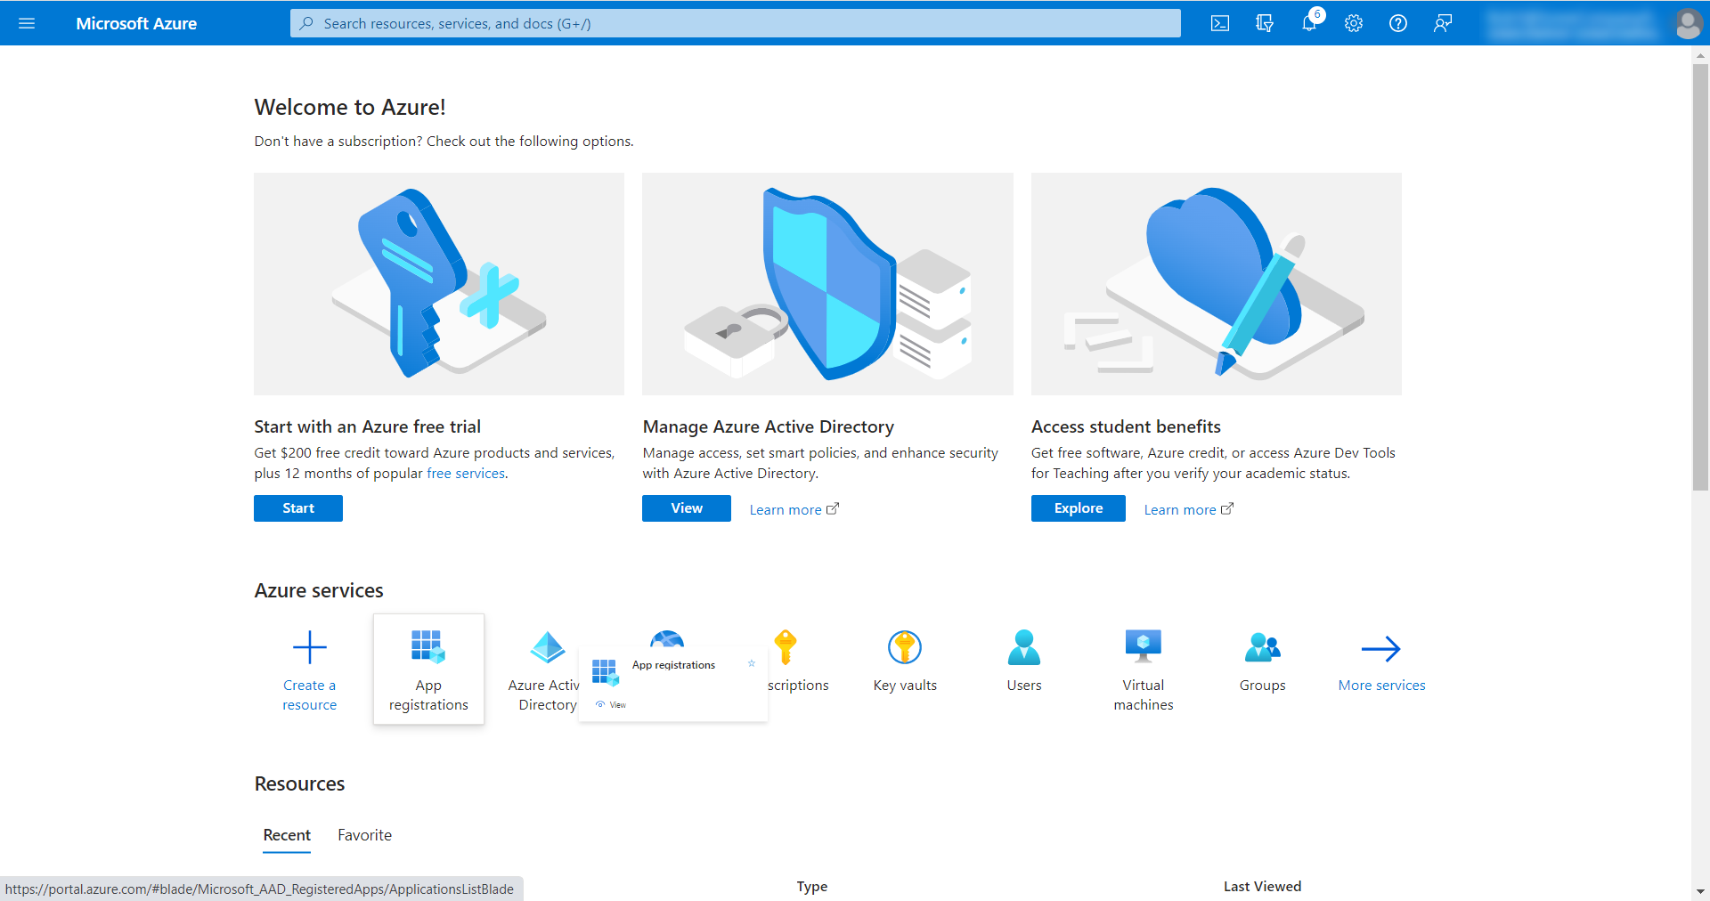The width and height of the screenshot is (1710, 901).
Task: Open App registrations service tile
Action: 428,669
